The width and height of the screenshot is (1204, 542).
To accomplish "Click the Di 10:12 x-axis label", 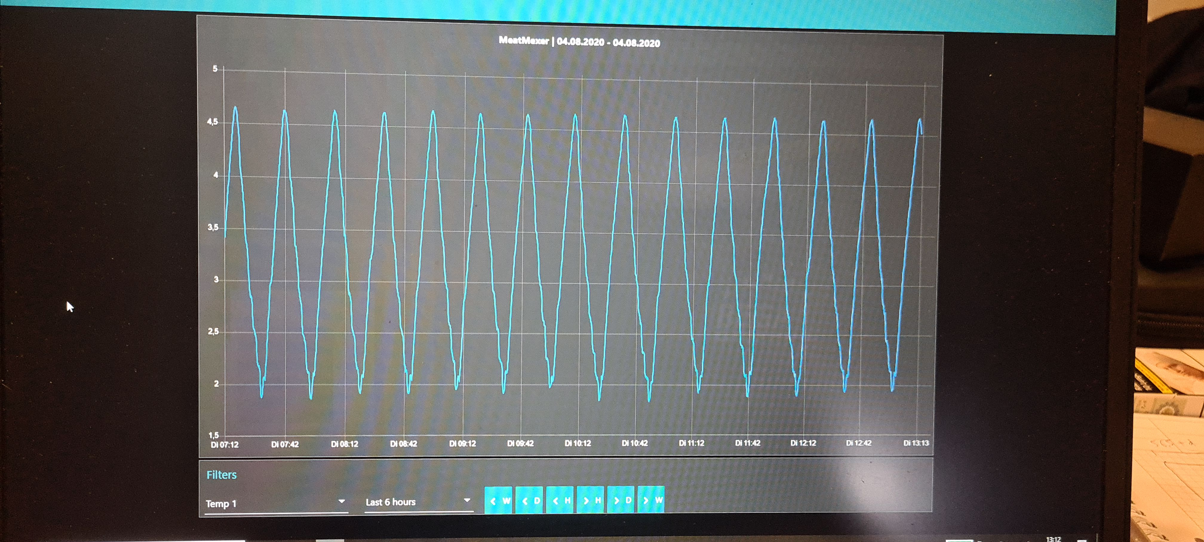I will click(578, 443).
